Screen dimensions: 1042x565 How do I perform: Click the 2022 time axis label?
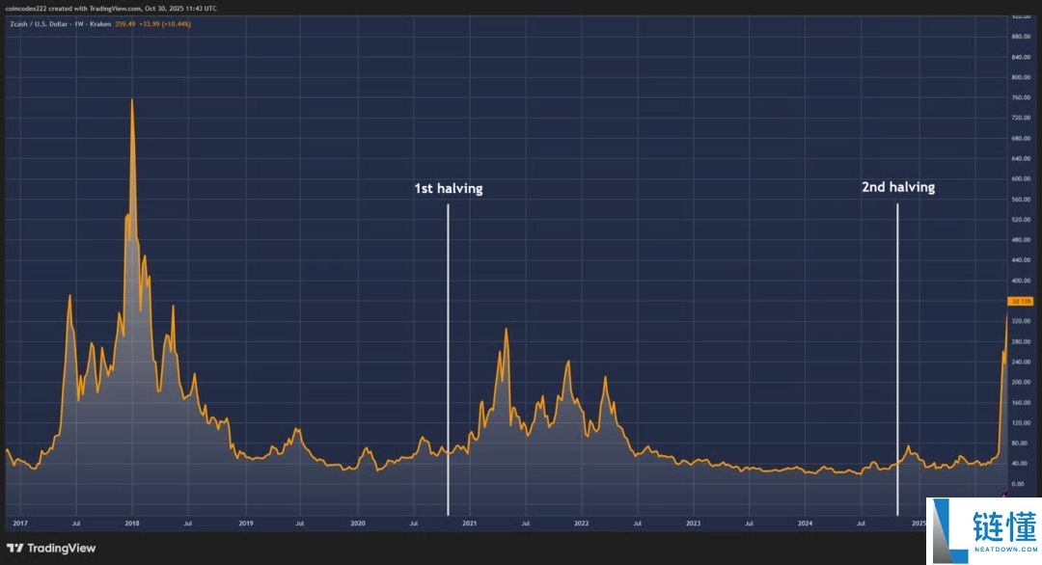pos(582,524)
